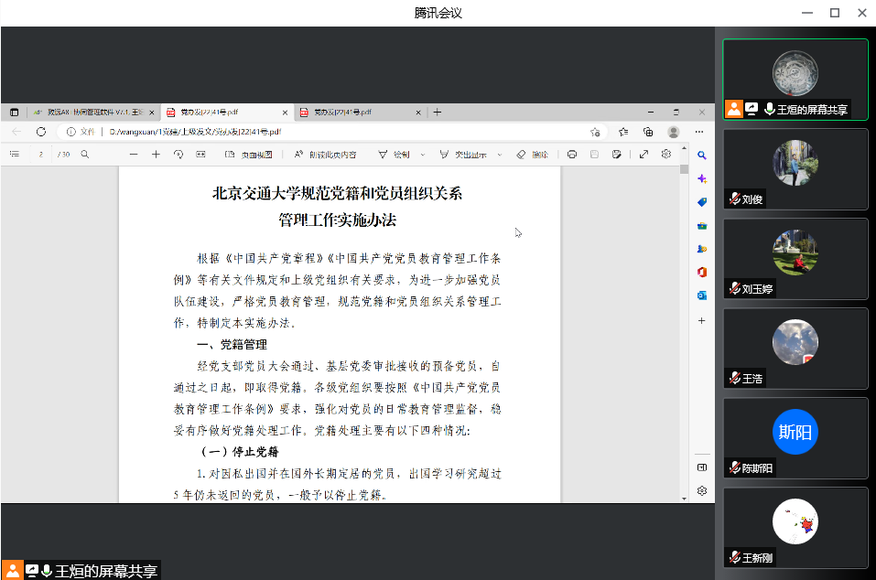Toggle 陈斯阳's muted microphone icon
This screenshot has height=580, width=876.
(x=734, y=468)
